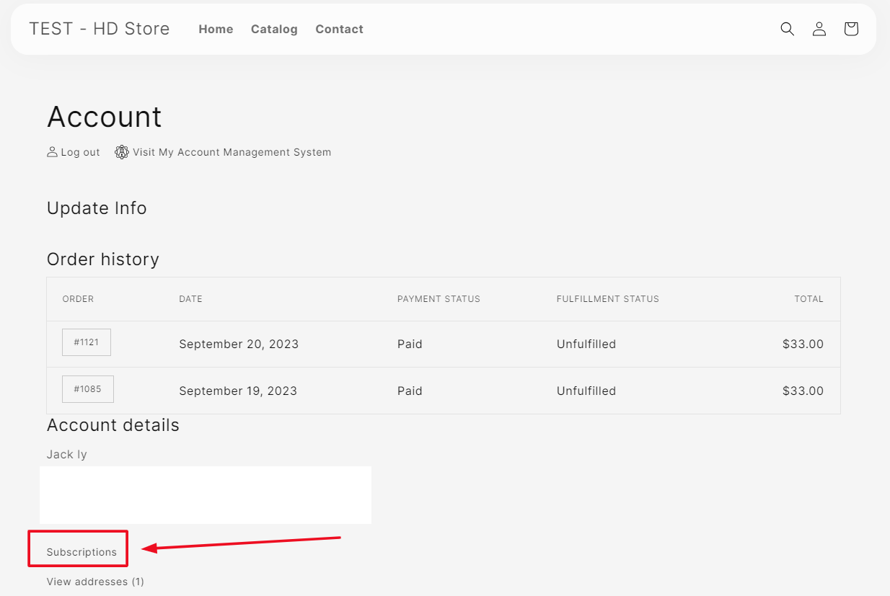Click the name Jack ly
Viewport: 890px width, 596px height.
[66, 454]
